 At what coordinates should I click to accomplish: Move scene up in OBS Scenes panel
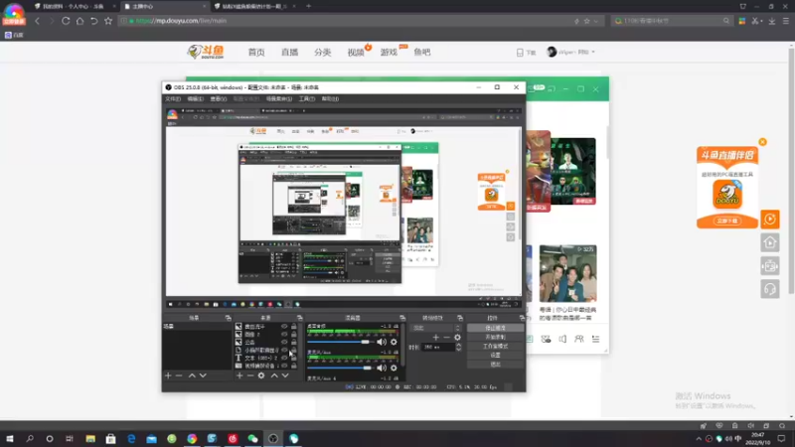coord(192,375)
